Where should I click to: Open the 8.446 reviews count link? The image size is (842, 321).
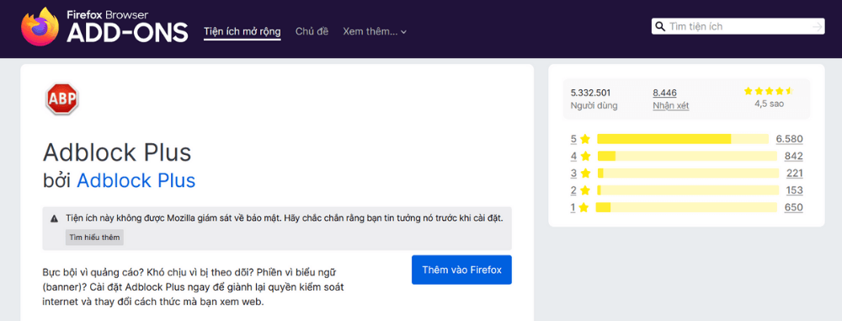pos(664,93)
